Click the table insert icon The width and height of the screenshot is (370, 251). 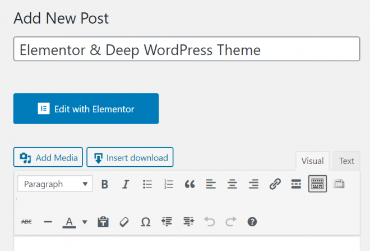339,184
